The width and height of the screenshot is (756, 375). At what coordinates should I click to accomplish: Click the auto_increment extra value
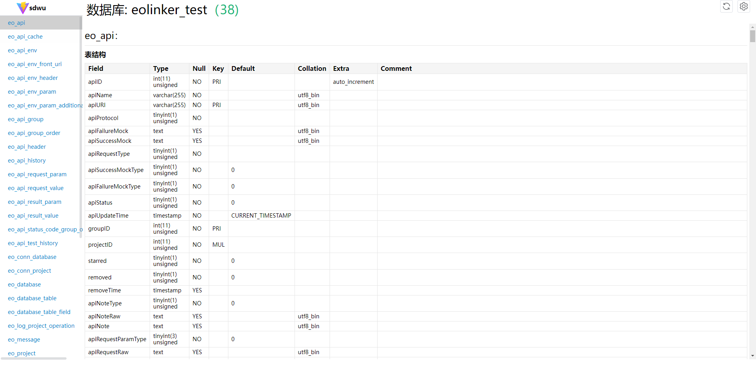pos(353,82)
